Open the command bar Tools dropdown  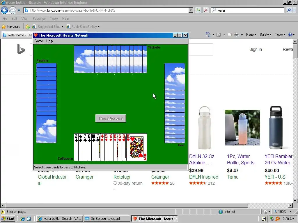coord(280,35)
